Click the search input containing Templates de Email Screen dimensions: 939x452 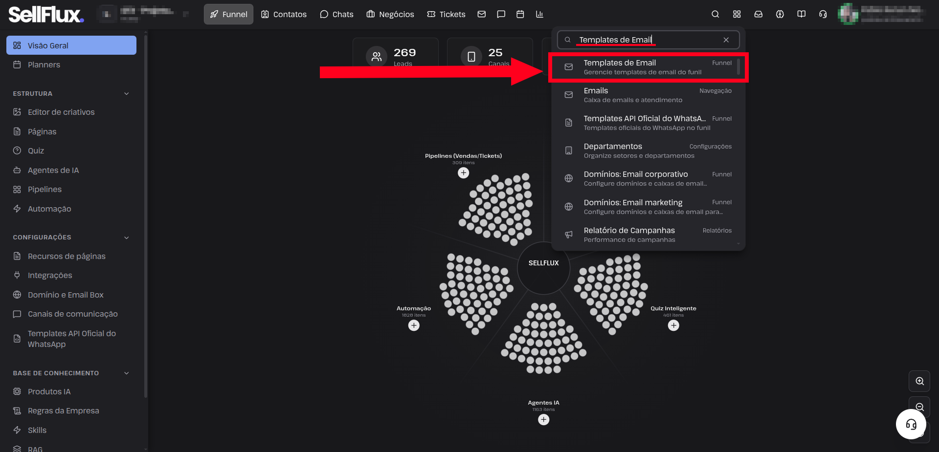pos(648,40)
